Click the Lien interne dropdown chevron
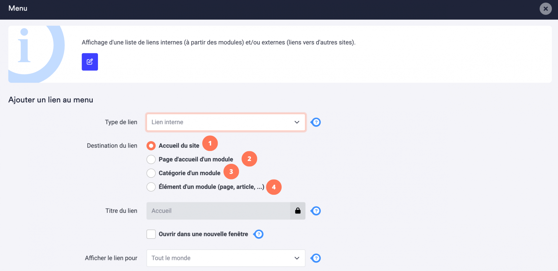The height and width of the screenshot is (271, 558). (297, 122)
